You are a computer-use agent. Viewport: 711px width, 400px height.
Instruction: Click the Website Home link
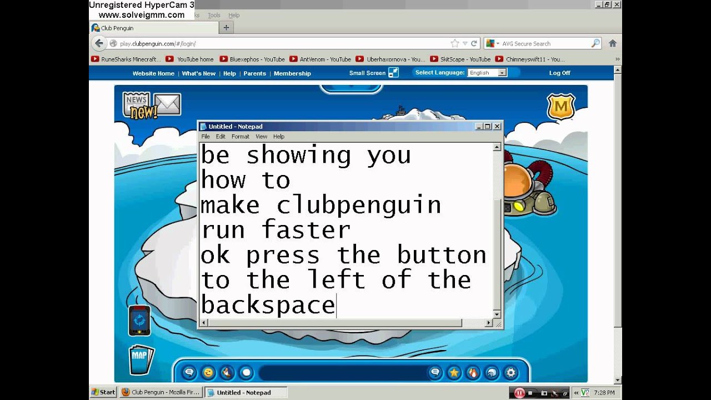pyautogui.click(x=153, y=73)
